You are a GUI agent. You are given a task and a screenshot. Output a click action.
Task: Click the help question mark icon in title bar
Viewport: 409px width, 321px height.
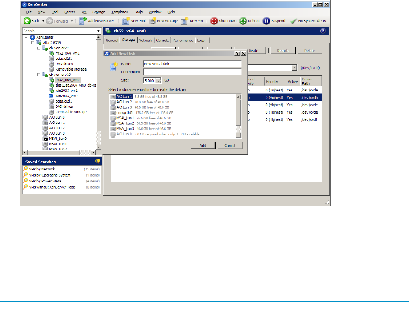click(x=323, y=31)
